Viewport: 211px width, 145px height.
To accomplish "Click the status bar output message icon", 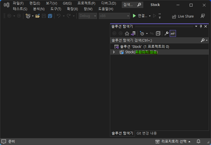I will [x=4, y=141].
